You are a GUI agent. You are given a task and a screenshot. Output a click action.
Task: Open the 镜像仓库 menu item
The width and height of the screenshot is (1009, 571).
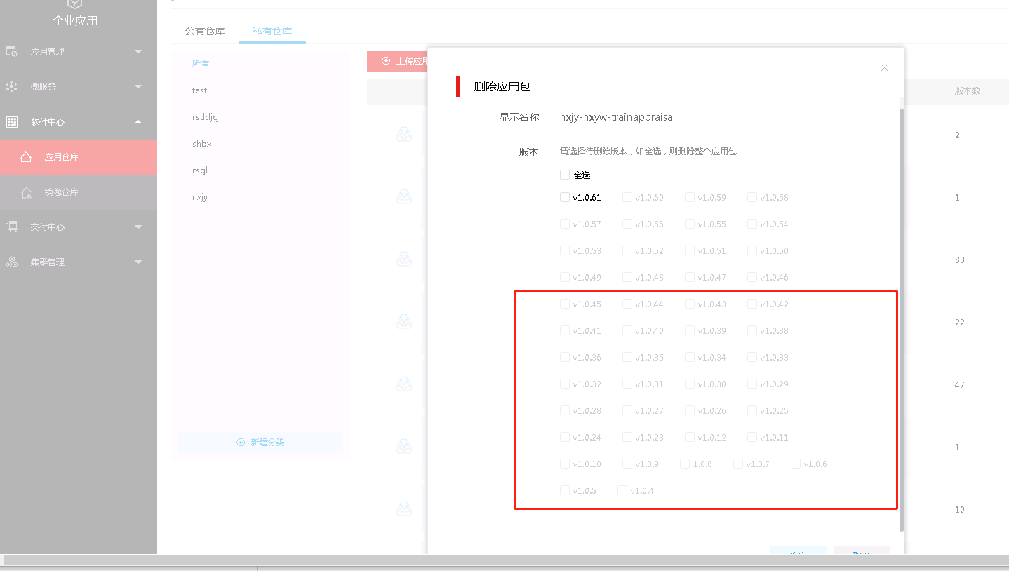click(79, 192)
